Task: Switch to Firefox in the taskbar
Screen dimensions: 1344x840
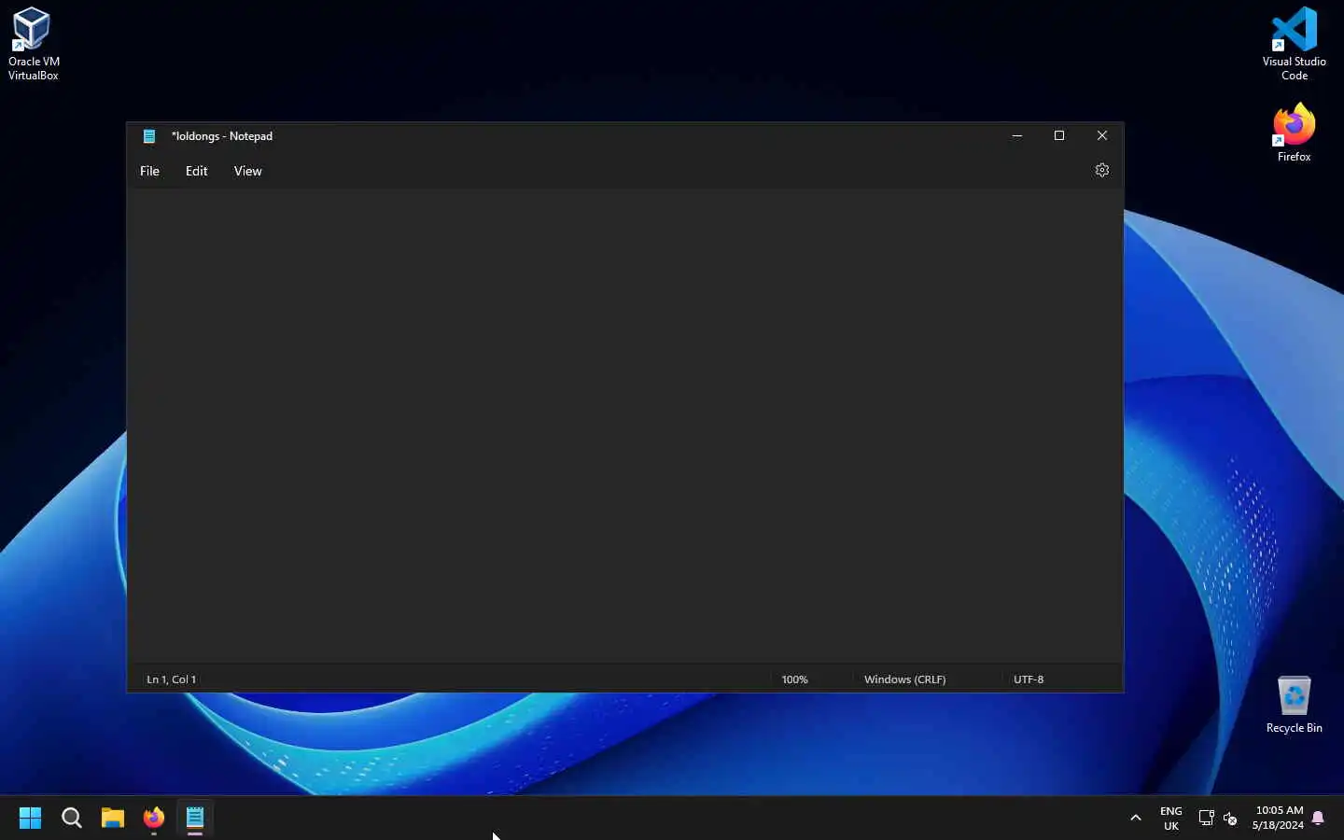Action: click(x=154, y=819)
